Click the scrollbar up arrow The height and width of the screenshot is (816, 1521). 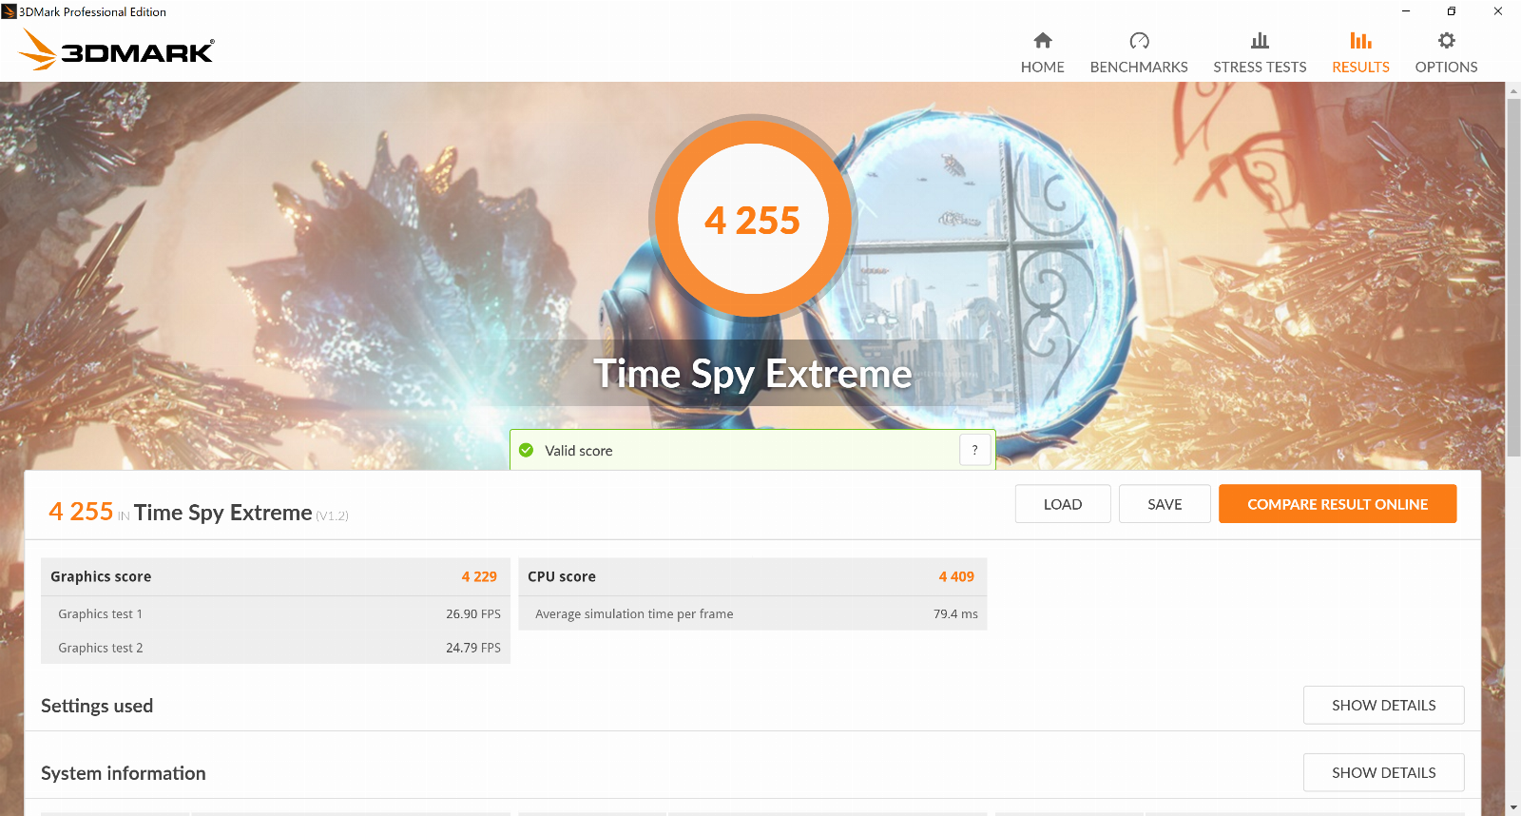1513,89
